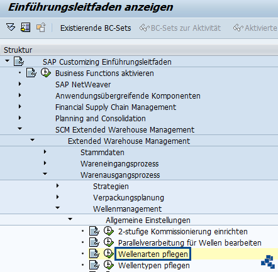Select Business Functions aktivieren entry
Image resolution: width=278 pixels, height=272 pixels.
(104, 73)
